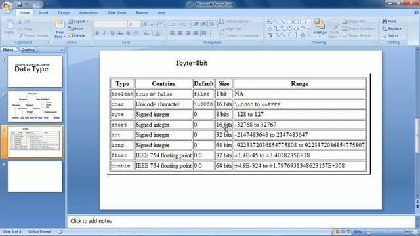Open the Replace dropdown
420x236 pixels.
[394, 28]
